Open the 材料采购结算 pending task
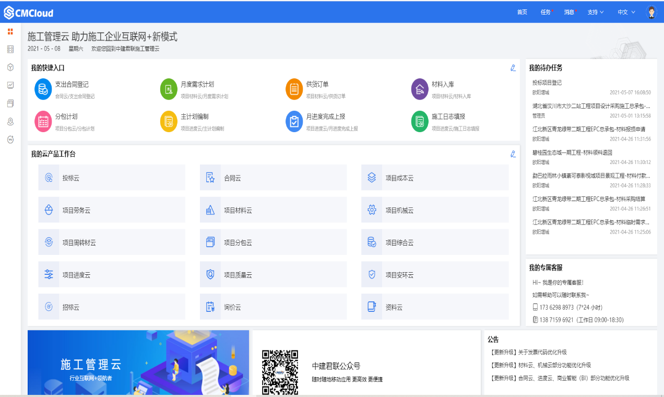 (589, 199)
